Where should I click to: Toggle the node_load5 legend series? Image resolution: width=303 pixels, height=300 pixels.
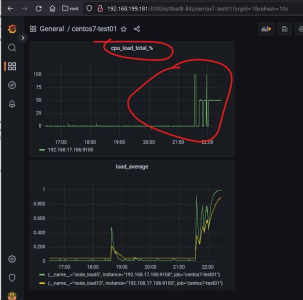[x=134, y=274]
